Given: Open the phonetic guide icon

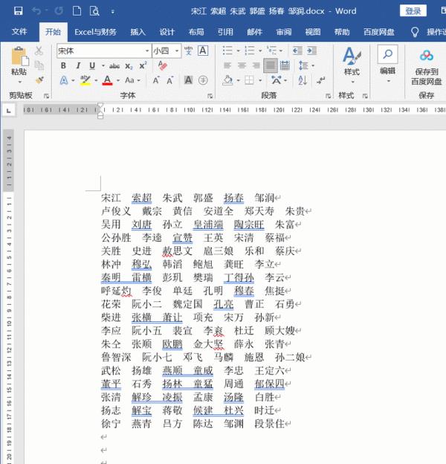Looking at the screenshot, I should [188, 51].
